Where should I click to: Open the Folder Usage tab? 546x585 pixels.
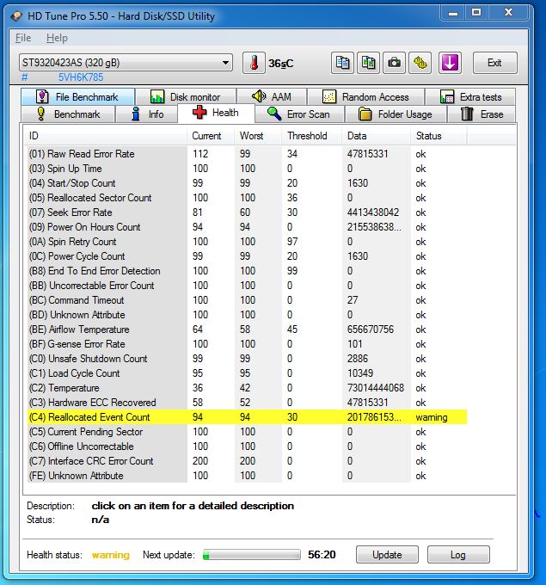396,114
